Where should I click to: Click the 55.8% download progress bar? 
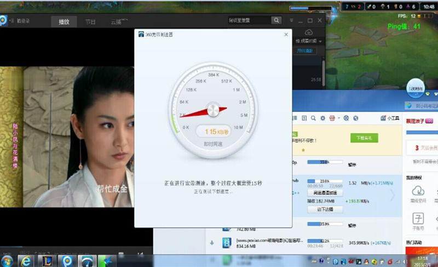coord(325,162)
